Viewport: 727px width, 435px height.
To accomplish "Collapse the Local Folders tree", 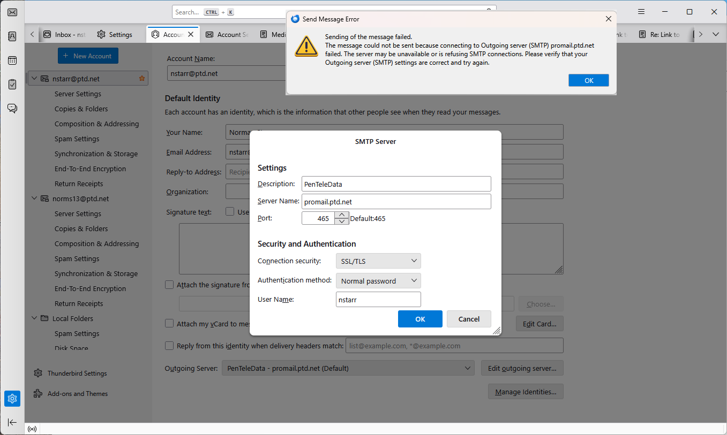I will 34,318.
